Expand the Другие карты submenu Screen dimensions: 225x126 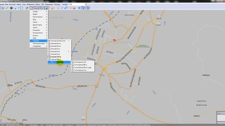pyautogui.click(x=39, y=25)
